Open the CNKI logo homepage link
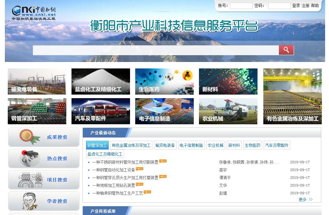This screenshot has height=215, width=329. pos(34,13)
